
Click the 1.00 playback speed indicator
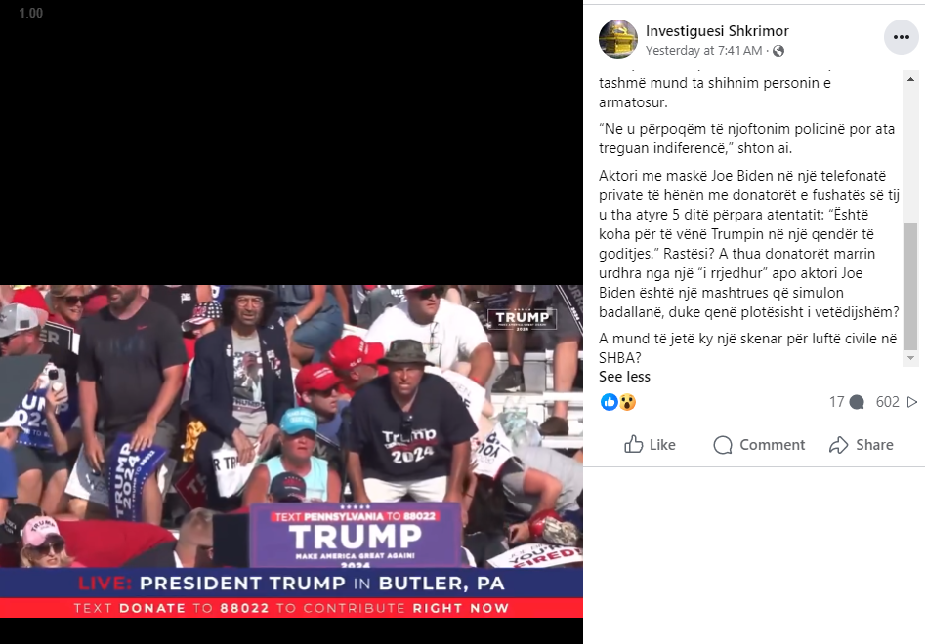coord(30,13)
